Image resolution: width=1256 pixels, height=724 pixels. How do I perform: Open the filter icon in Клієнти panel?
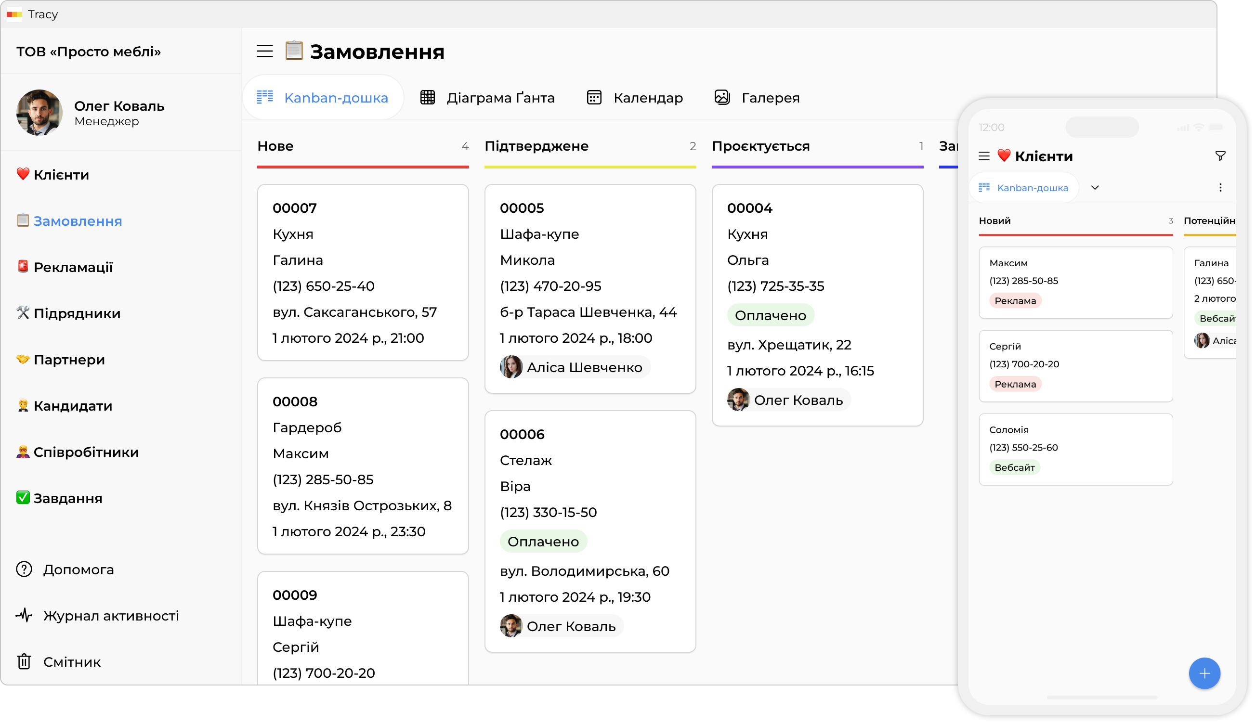pos(1220,156)
